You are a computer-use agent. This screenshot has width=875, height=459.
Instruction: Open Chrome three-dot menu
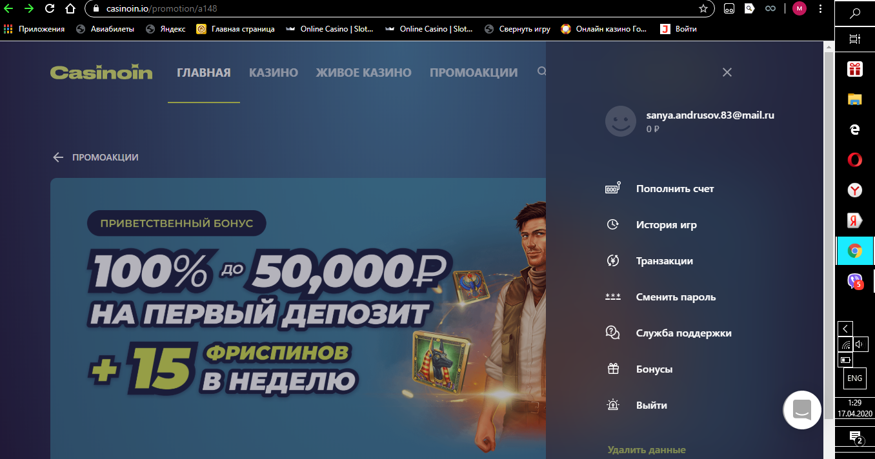coord(820,9)
